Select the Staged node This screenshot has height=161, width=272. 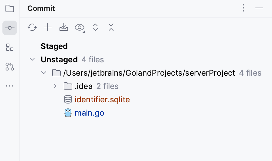(x=54, y=46)
